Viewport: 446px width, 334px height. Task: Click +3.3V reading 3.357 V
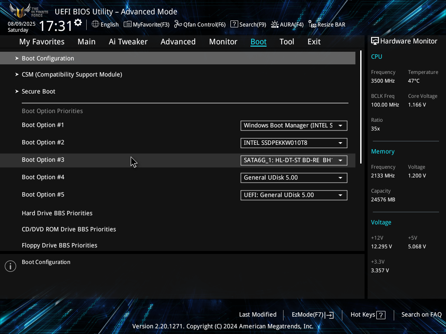(x=380, y=271)
